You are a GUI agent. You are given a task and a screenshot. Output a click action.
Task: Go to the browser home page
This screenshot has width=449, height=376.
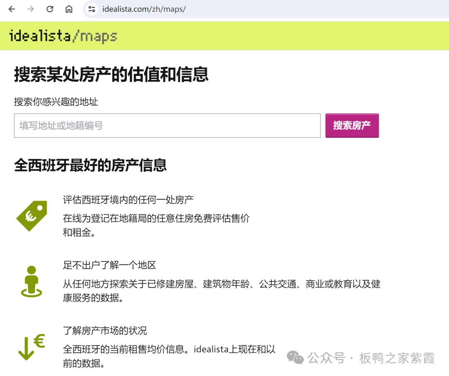(x=69, y=9)
